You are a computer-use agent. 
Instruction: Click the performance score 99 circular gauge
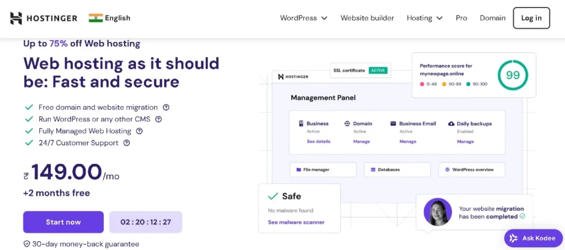[513, 75]
